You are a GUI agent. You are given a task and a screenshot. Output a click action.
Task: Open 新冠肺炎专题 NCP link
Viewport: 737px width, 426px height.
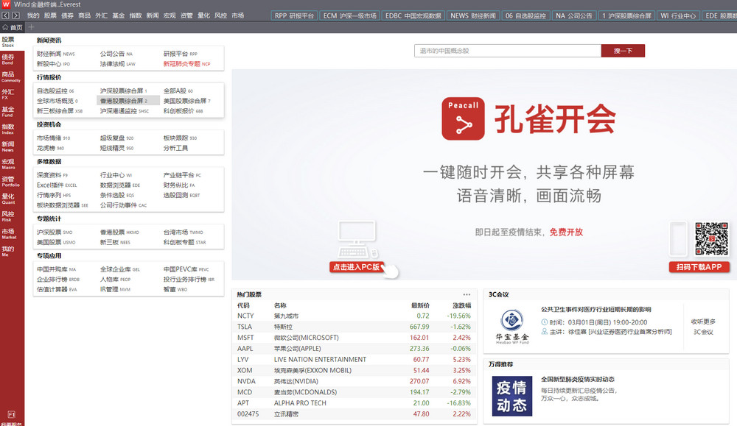pos(186,64)
